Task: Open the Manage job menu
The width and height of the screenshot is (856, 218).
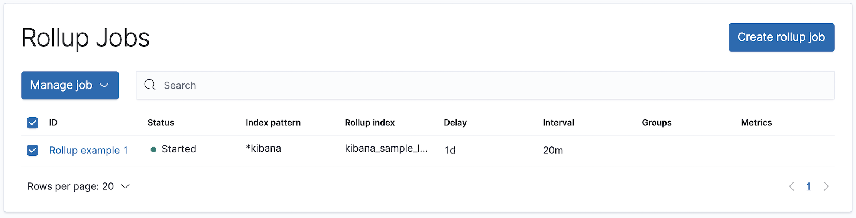Action: [x=70, y=85]
